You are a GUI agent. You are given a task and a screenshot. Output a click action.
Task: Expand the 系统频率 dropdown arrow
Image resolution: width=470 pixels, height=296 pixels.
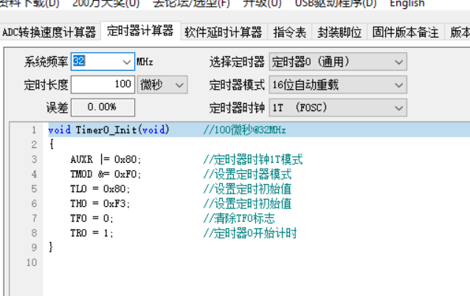127,62
